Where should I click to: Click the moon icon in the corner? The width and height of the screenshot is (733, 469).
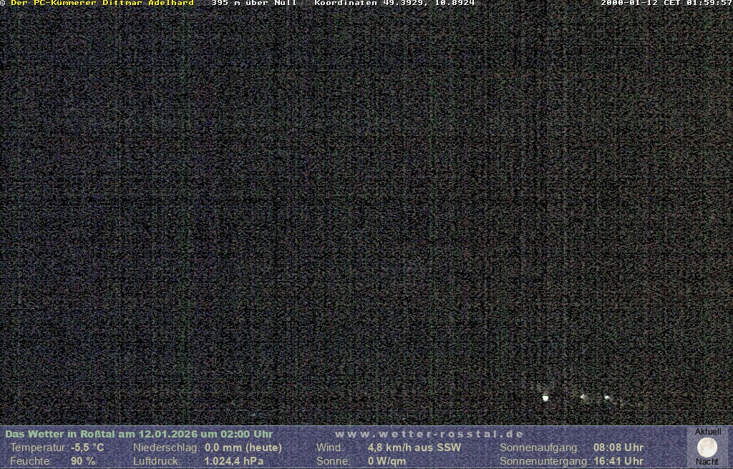coord(707,447)
